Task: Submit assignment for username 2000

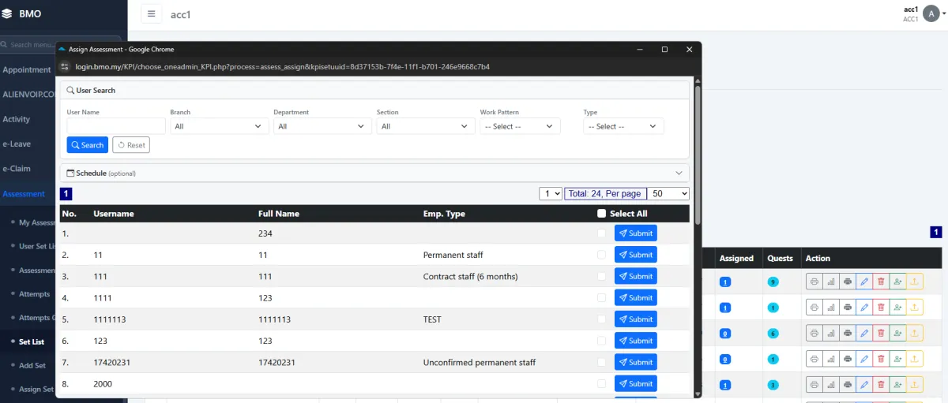Action: point(636,383)
